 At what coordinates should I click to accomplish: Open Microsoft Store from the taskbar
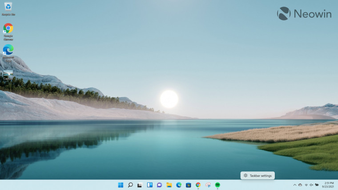189,185
